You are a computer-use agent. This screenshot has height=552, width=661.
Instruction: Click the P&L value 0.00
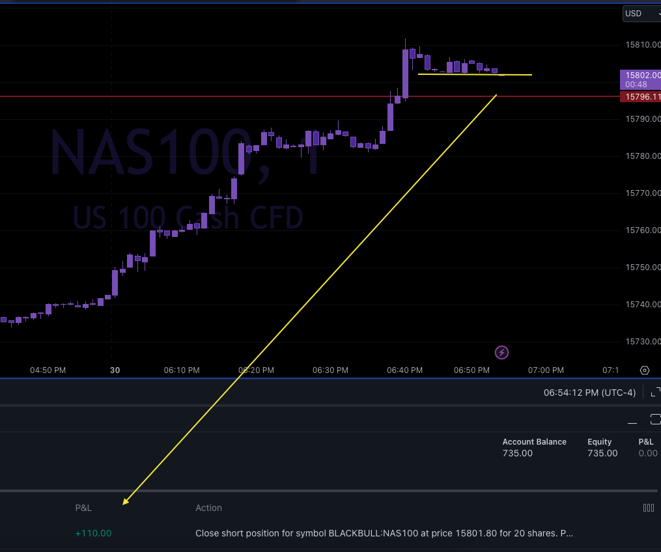(x=648, y=454)
